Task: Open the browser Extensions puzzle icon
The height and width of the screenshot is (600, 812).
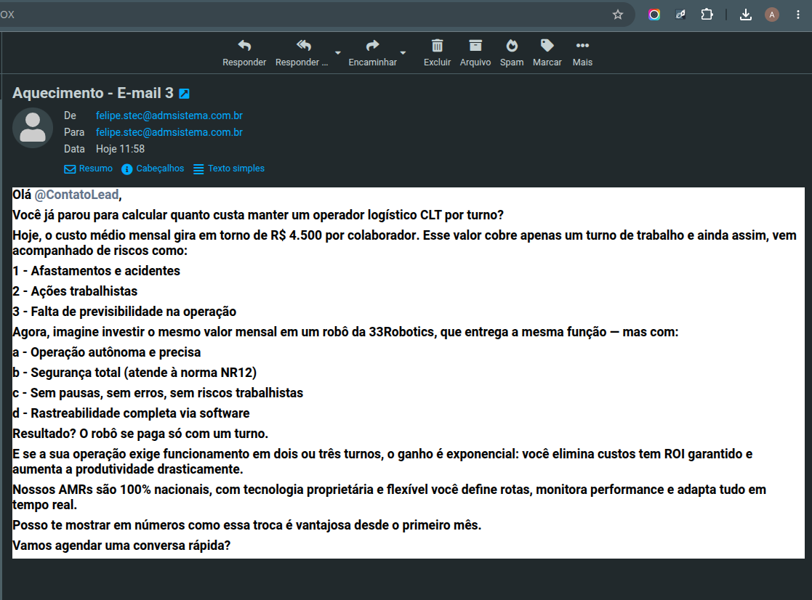Action: (x=707, y=15)
